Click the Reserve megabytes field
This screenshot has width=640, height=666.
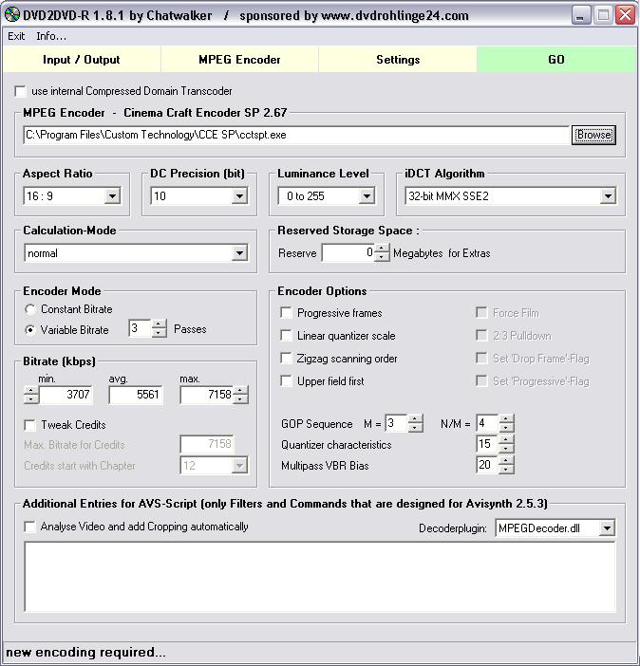click(x=348, y=253)
